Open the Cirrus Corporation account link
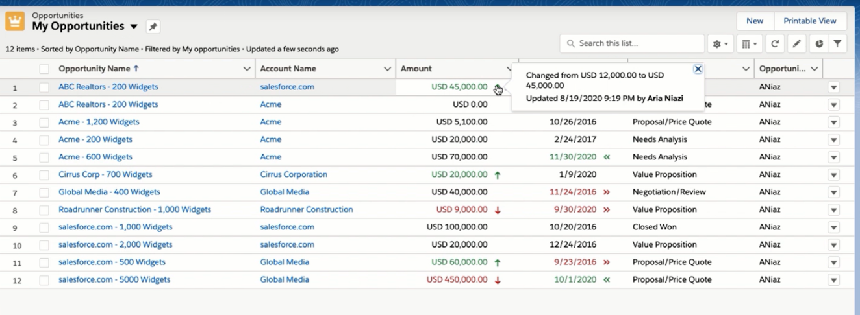Screen dimensions: 860x315 294,174
